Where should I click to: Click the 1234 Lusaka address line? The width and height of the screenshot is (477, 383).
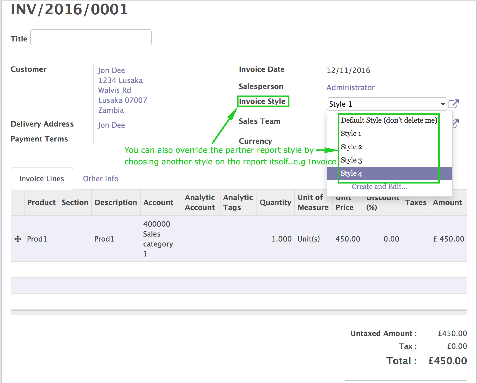tap(120, 80)
